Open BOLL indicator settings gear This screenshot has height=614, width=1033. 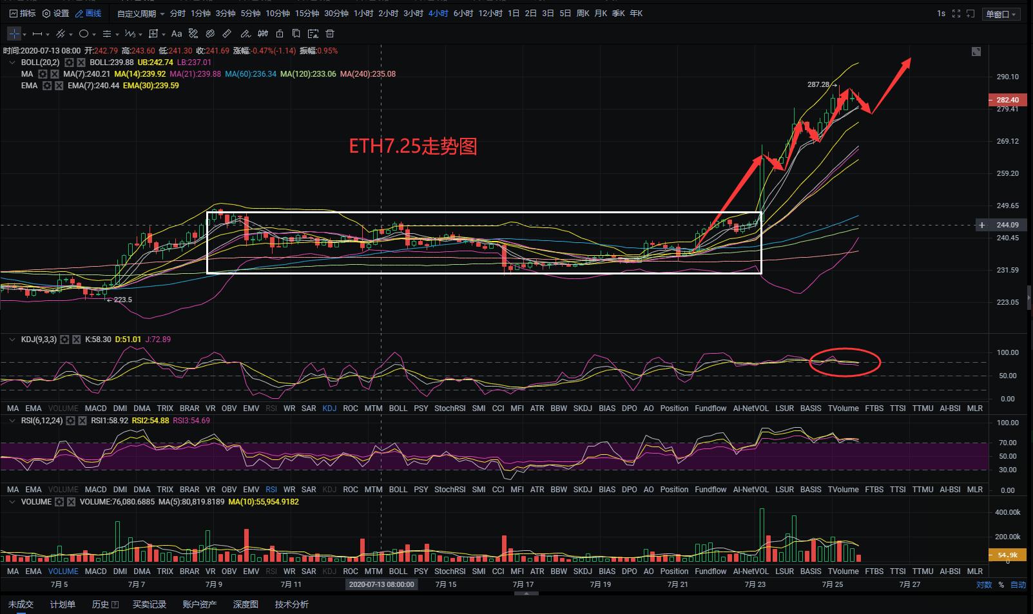pyautogui.click(x=69, y=62)
